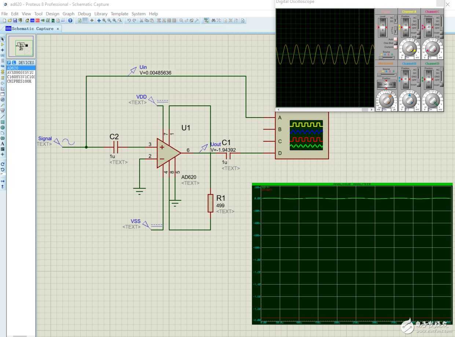Open the Edit menu
This screenshot has height=337, width=455.
(15, 14)
